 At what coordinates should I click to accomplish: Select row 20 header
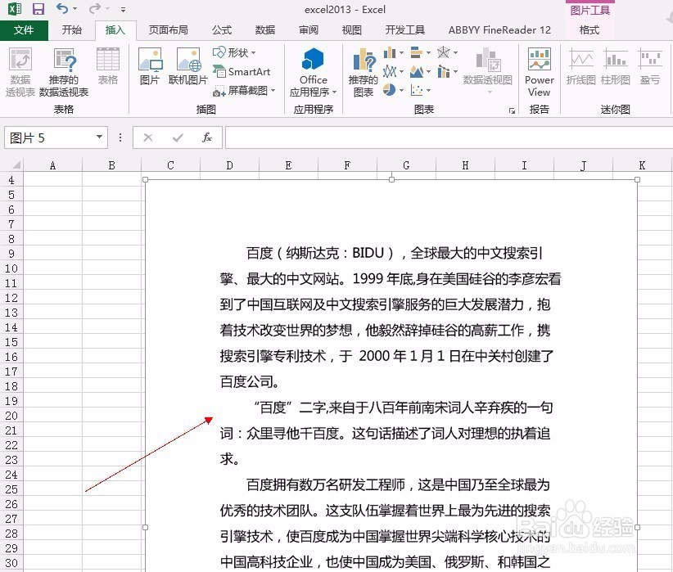(11, 416)
